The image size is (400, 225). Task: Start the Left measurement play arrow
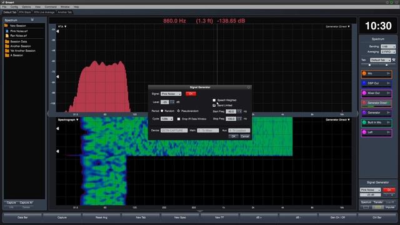tap(388, 132)
